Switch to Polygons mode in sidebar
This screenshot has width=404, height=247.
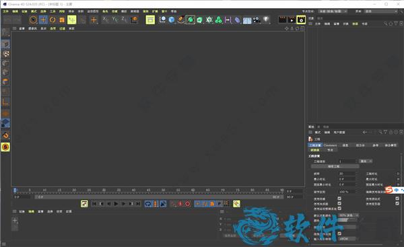click(x=5, y=82)
